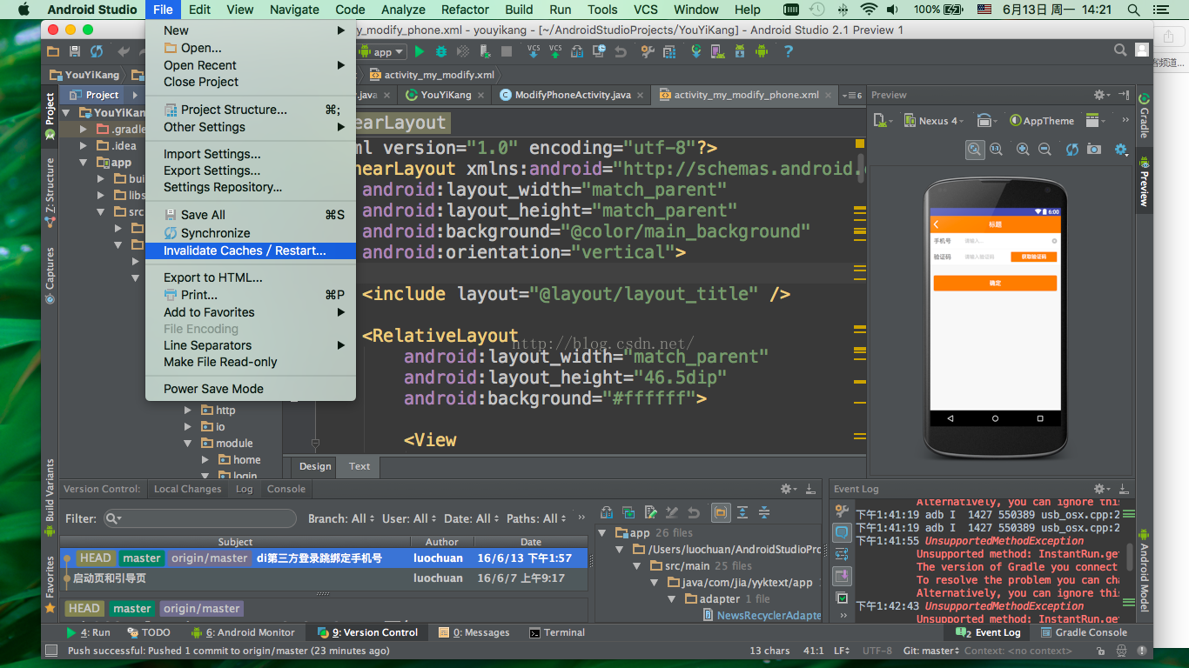Toggle Scroll to End in Event Log

[x=842, y=576]
